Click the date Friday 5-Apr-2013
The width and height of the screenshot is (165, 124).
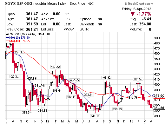point(136,9)
